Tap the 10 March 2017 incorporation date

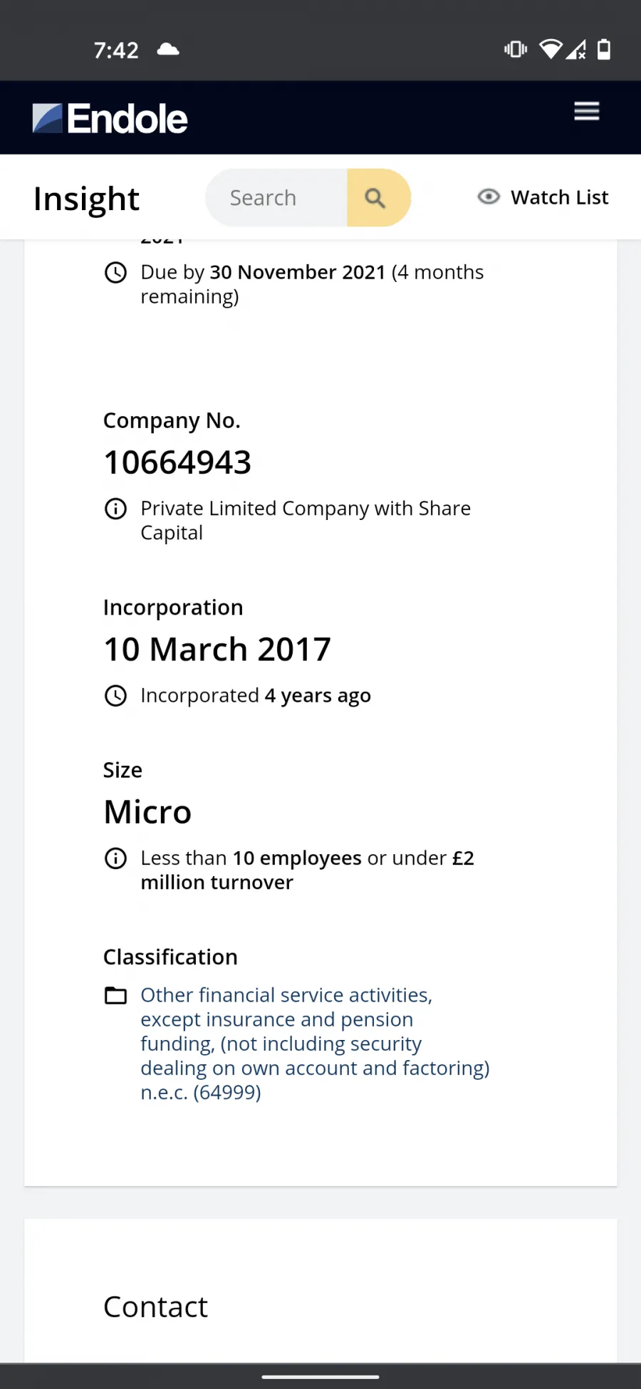pyautogui.click(x=217, y=649)
